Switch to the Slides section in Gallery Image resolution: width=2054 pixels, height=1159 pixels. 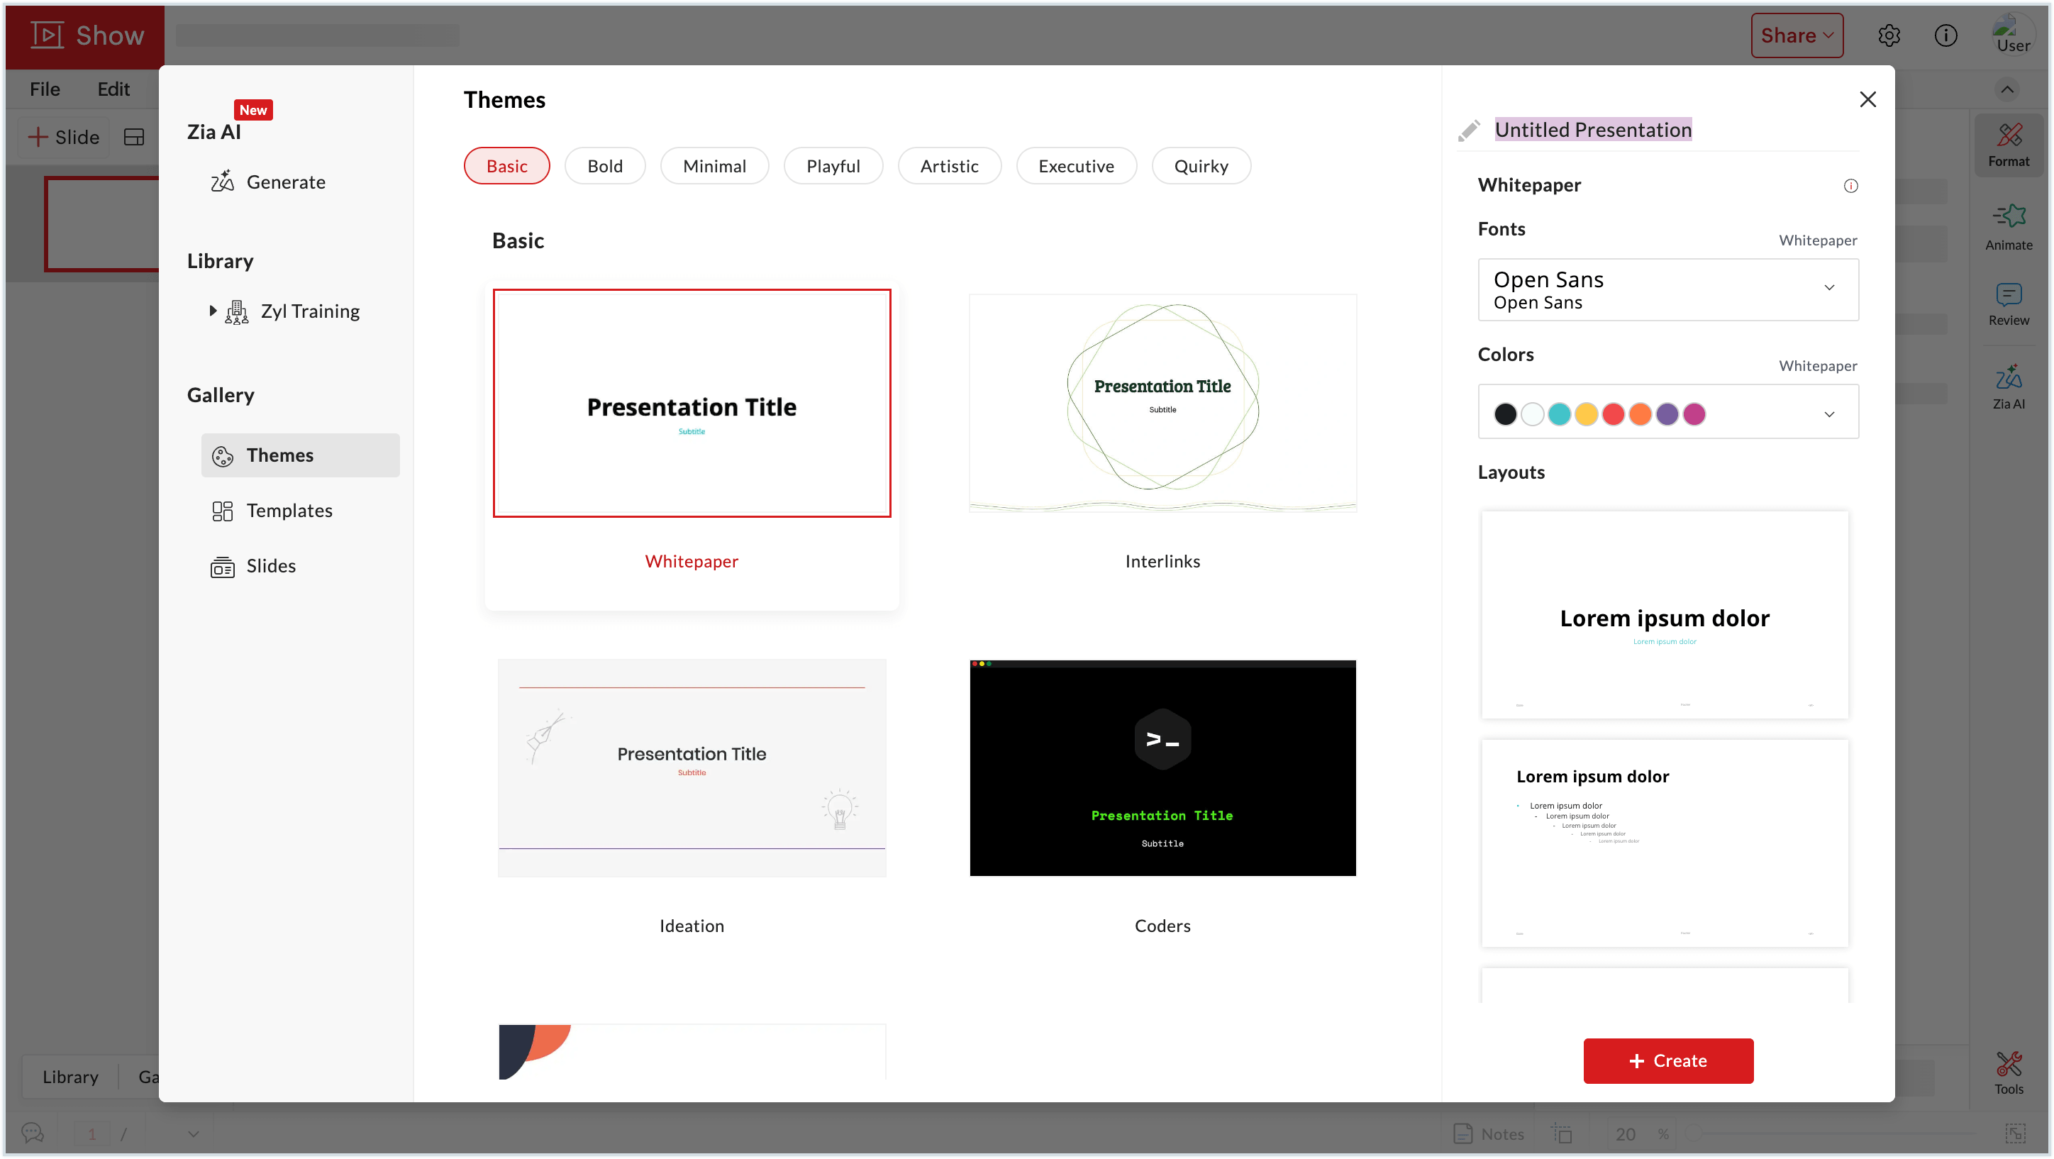(x=271, y=565)
